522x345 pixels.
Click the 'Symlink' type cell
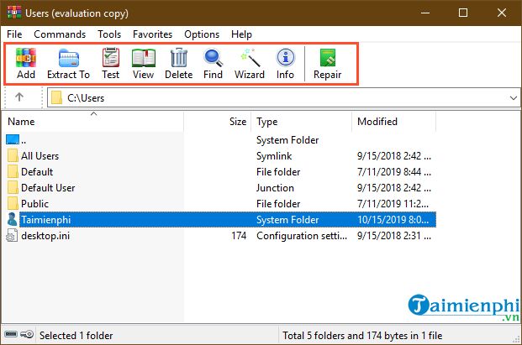[x=274, y=155]
